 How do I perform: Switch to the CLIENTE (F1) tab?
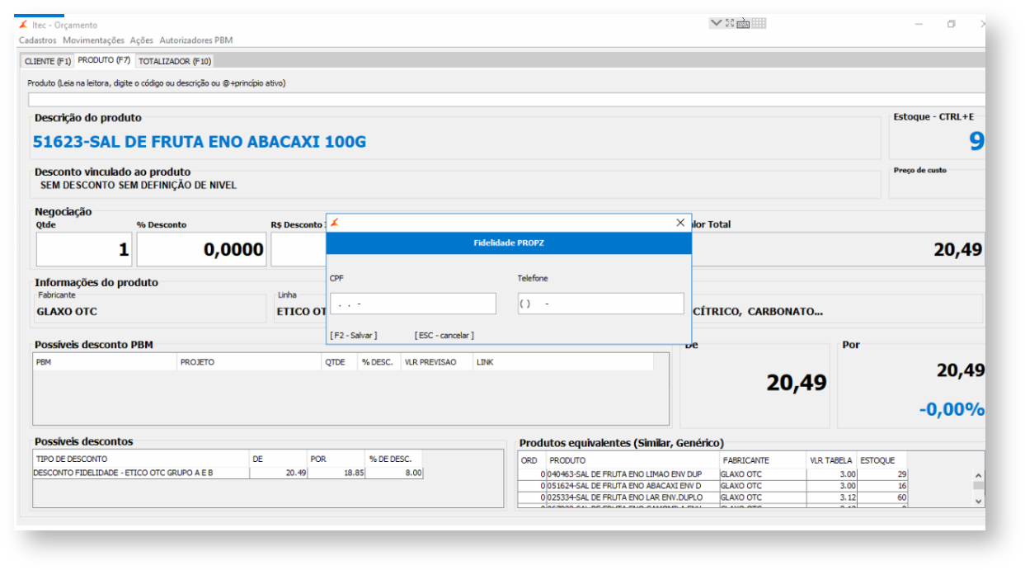(48, 61)
